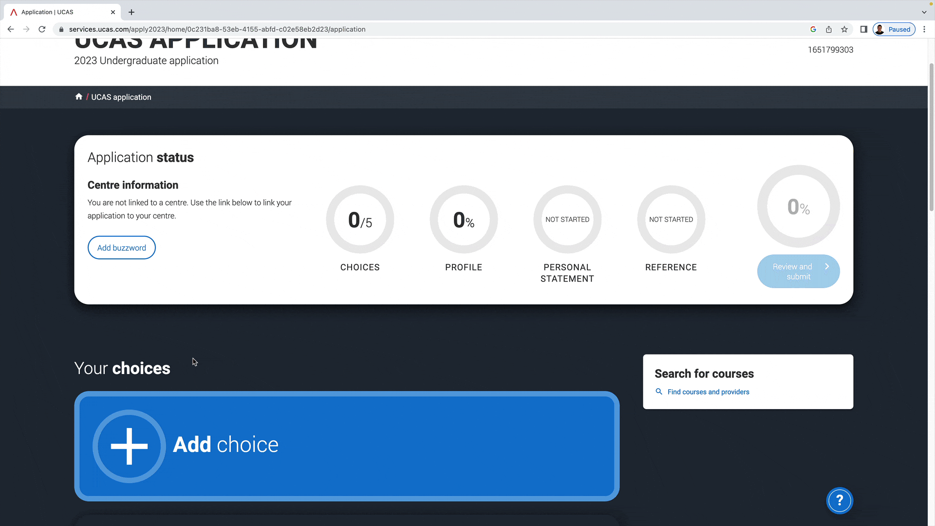Viewport: 935px width, 526px height.
Task: Click the page vertical scrollbar
Action: pyautogui.click(x=931, y=136)
